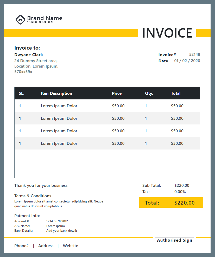The image size is (215, 257).
Task: Click the diamond brand logo icon
Action: click(20, 20)
